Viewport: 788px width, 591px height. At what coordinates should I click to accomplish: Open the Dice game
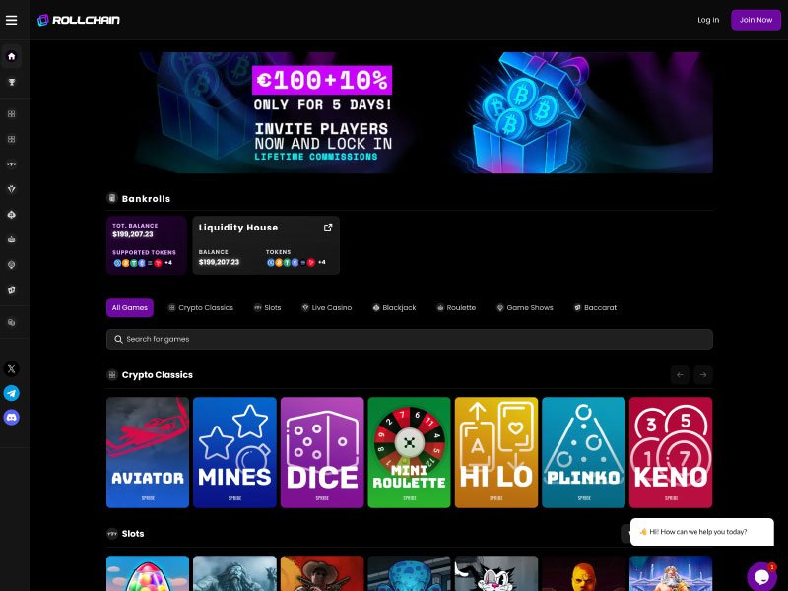322,452
